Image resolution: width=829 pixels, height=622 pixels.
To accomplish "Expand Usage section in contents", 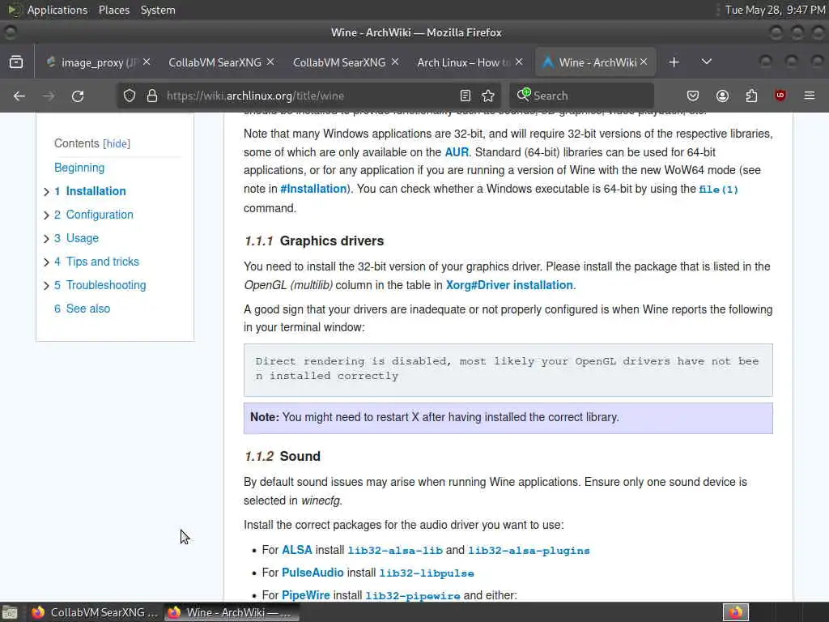I will click(x=46, y=239).
